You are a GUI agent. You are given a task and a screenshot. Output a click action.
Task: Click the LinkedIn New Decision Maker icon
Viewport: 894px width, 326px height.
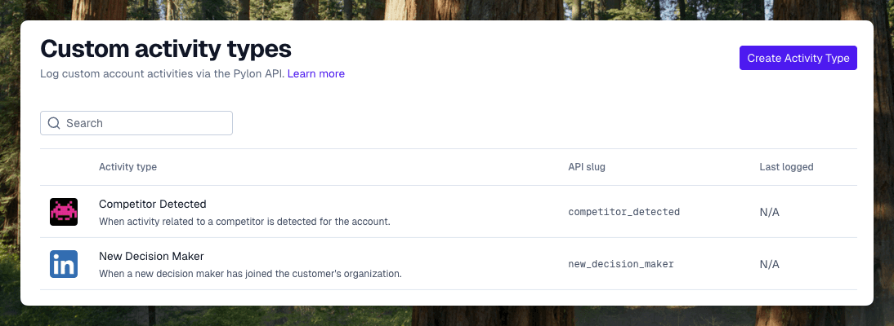coord(63,264)
